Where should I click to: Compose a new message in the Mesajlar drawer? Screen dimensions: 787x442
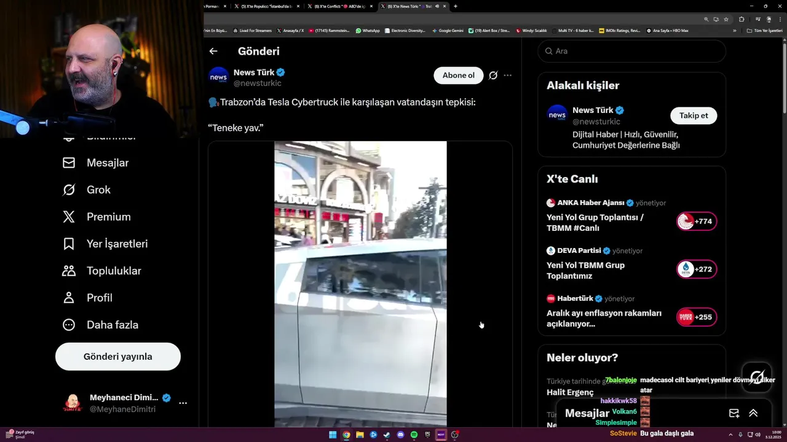click(x=734, y=413)
